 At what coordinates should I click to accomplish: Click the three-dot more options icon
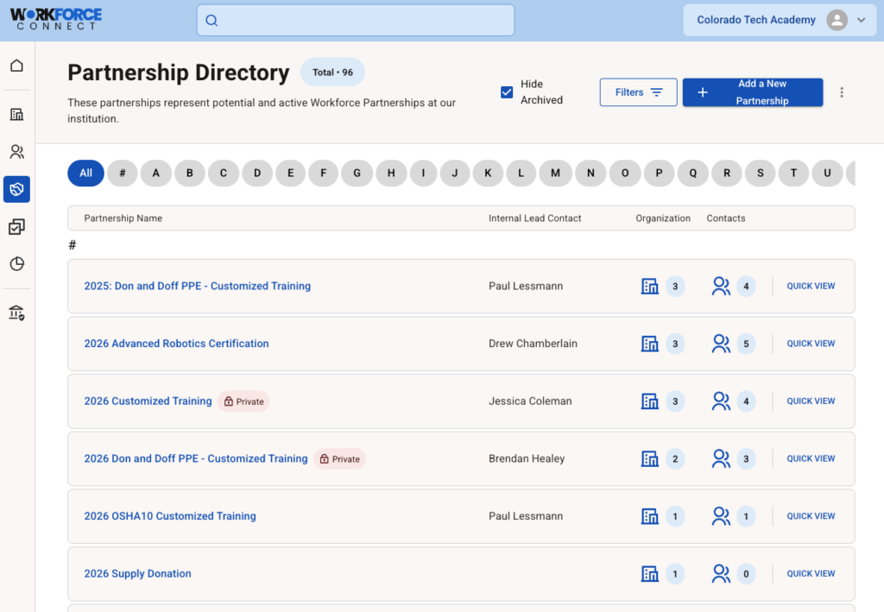842,92
